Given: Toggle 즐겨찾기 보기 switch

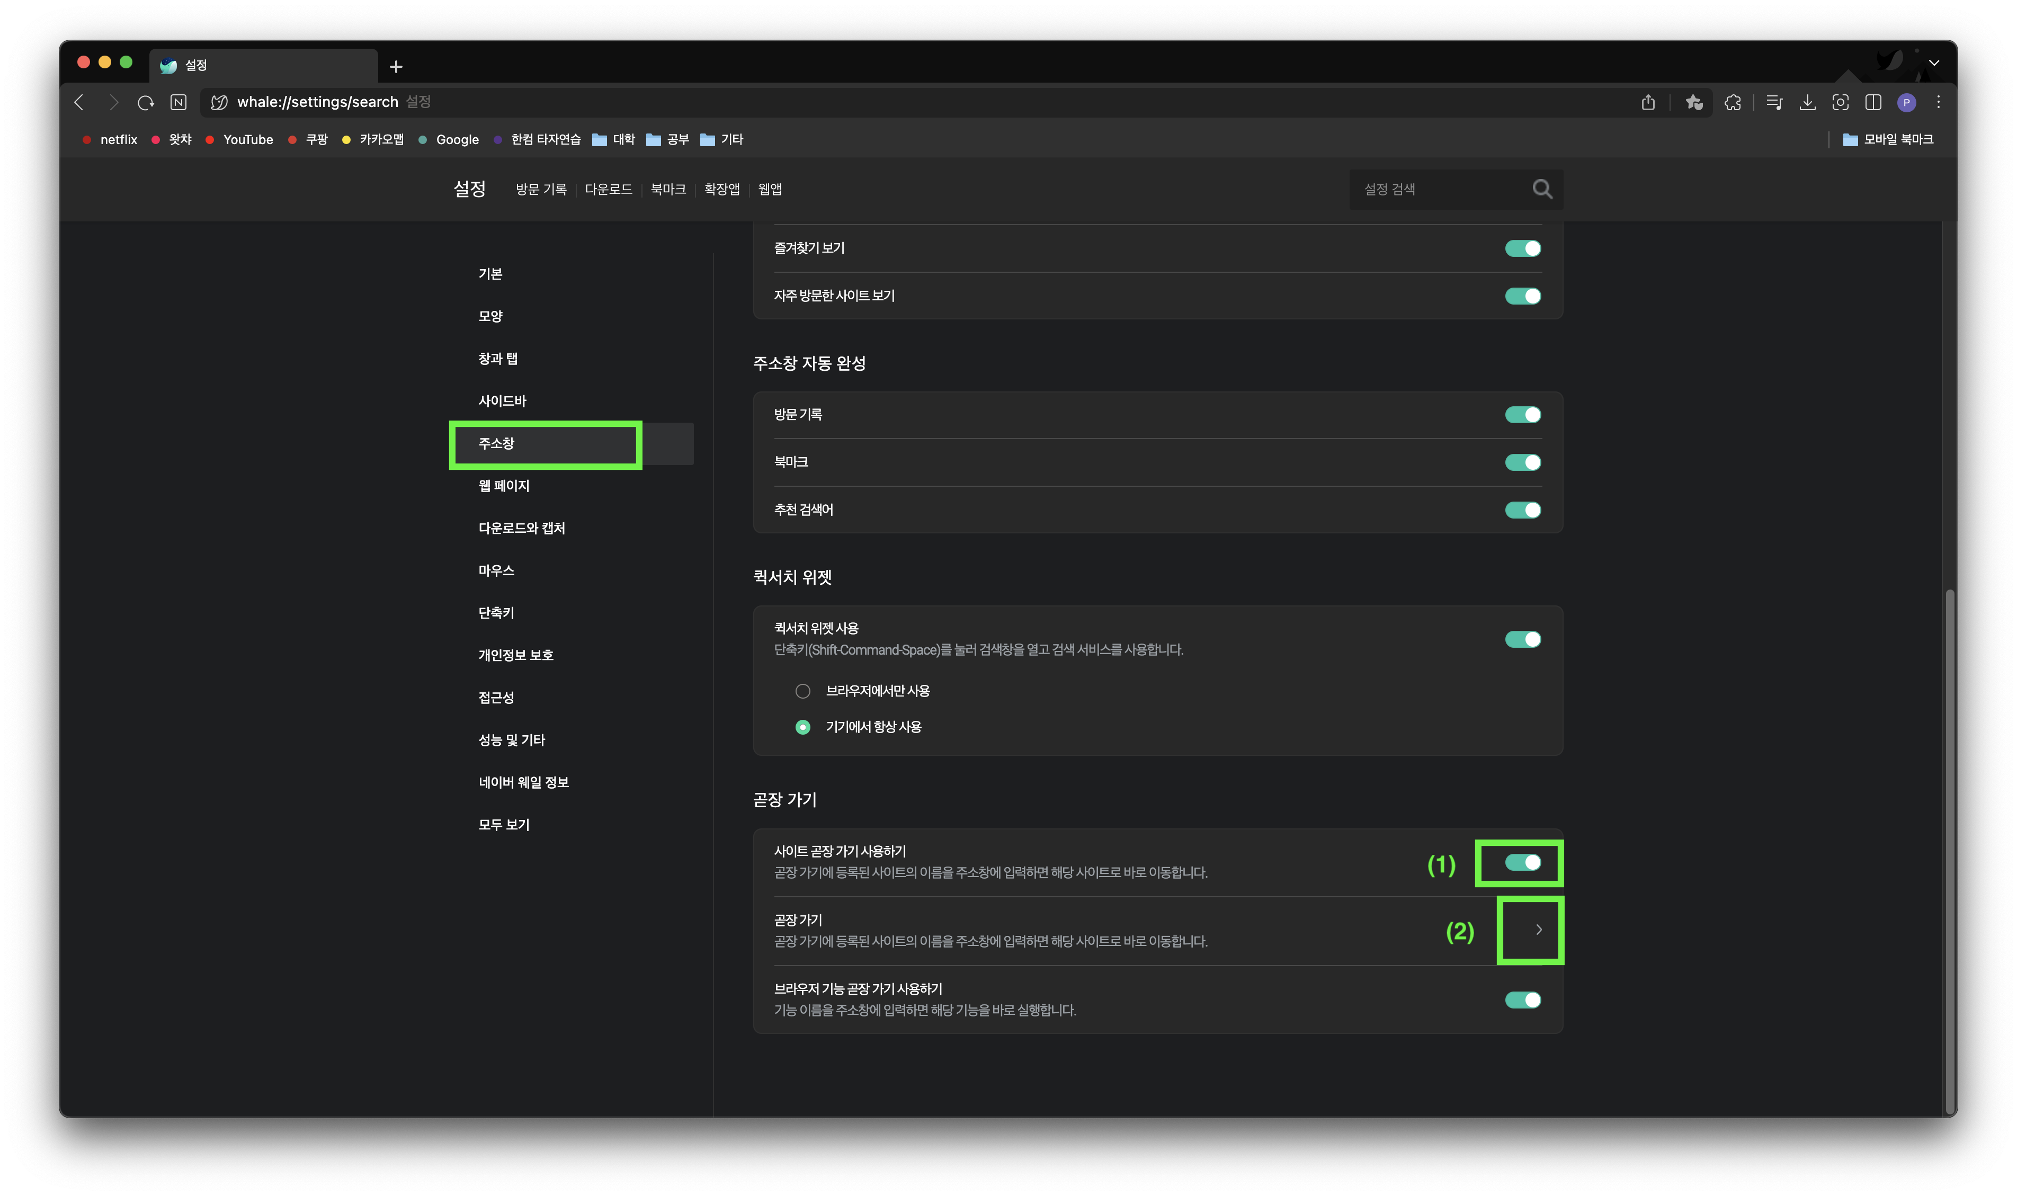Looking at the screenshot, I should [x=1522, y=248].
